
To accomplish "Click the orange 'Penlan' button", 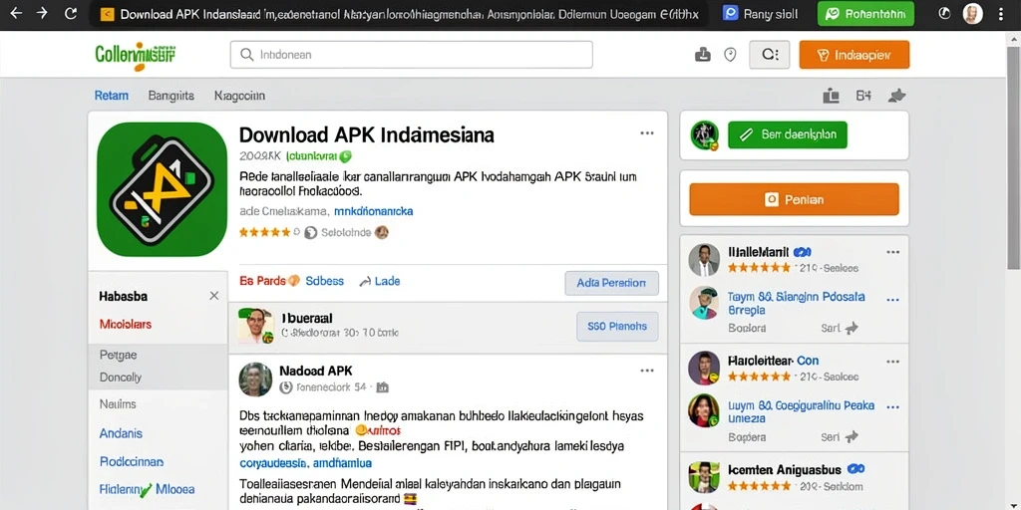I will (x=794, y=199).
